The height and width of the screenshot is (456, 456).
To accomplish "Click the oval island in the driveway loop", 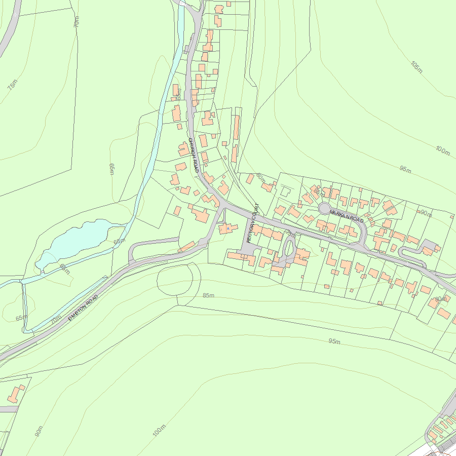I will click(288, 248).
